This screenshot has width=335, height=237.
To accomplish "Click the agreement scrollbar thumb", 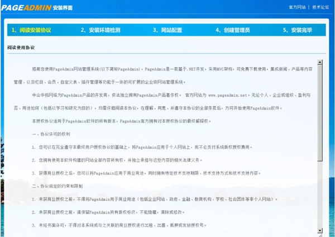I will [x=320, y=113].
